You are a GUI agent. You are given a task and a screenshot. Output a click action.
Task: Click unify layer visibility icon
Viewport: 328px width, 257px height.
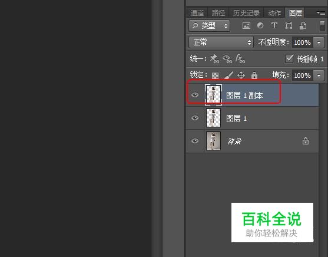click(227, 59)
